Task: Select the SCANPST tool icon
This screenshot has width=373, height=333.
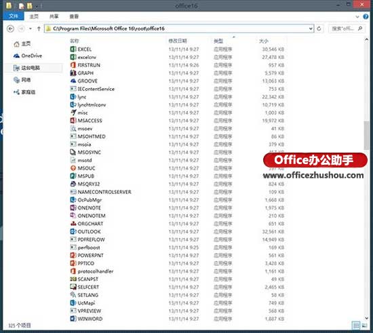Action: pos(73,279)
